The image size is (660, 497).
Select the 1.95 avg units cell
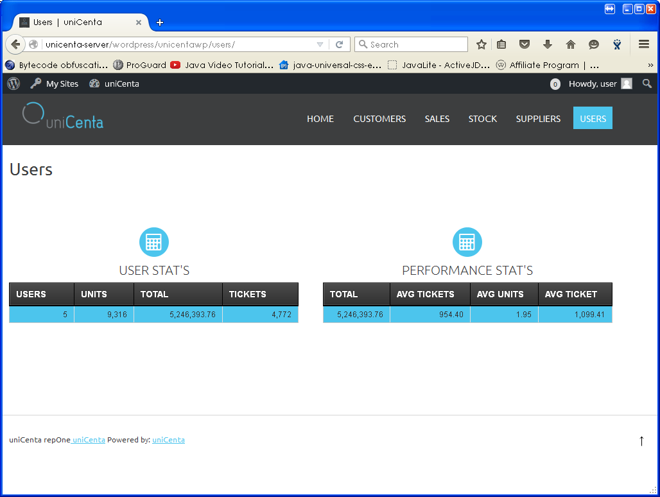point(504,315)
